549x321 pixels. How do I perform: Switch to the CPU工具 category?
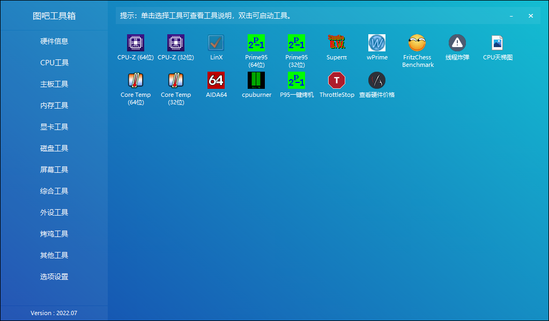(54, 63)
